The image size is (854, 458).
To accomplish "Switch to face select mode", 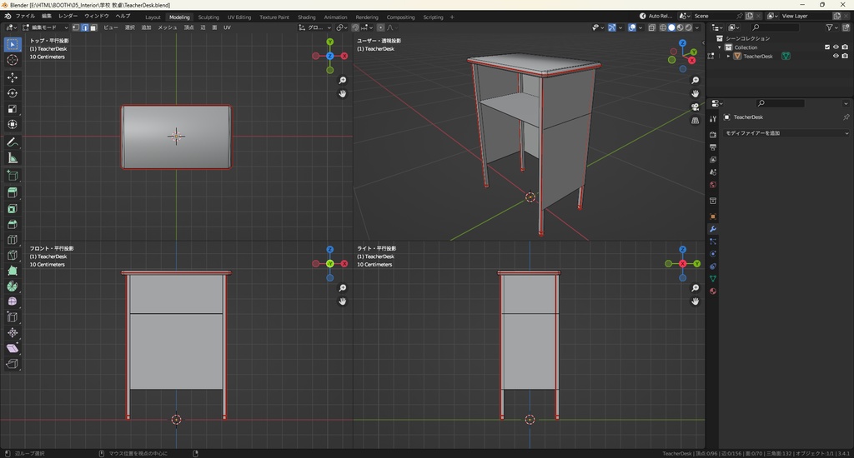I will 93,27.
